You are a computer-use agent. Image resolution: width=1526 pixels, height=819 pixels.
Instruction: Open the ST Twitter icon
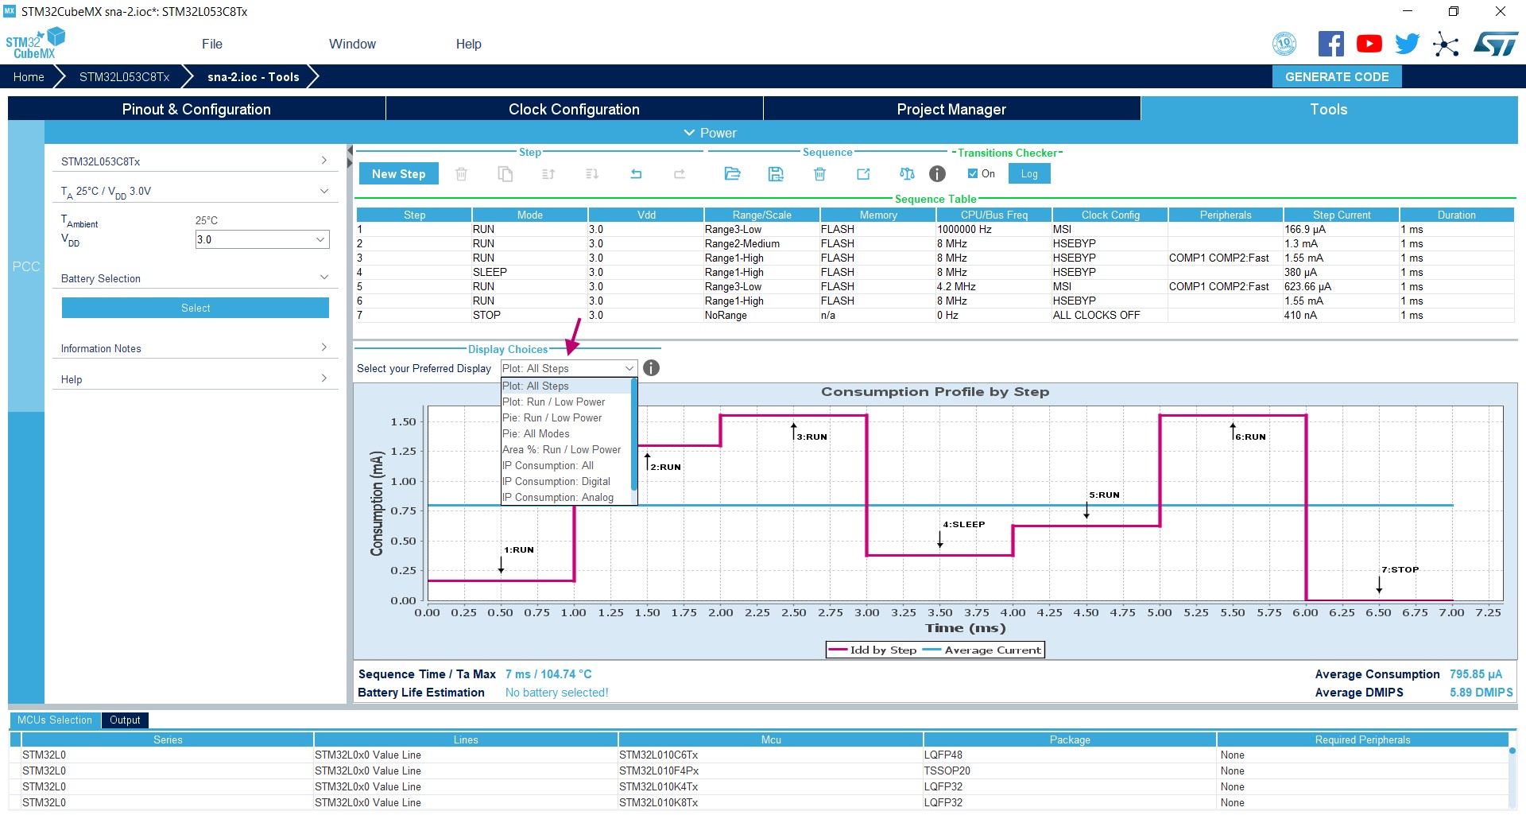coord(1407,44)
